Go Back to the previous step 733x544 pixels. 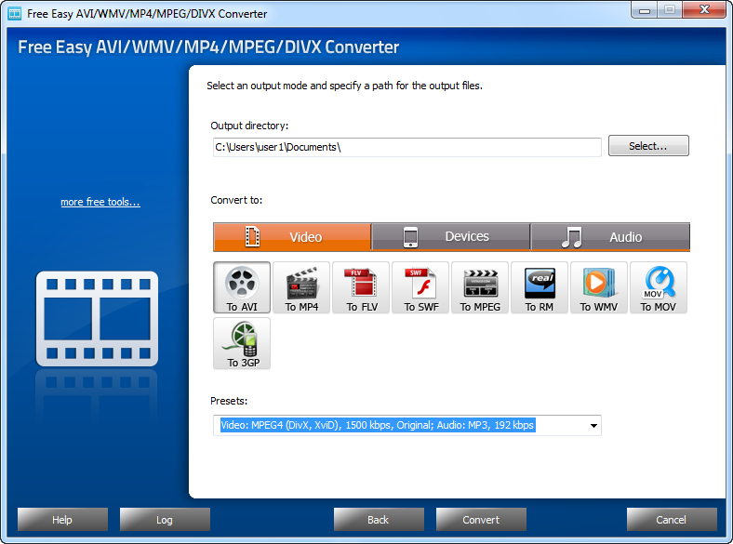(379, 519)
